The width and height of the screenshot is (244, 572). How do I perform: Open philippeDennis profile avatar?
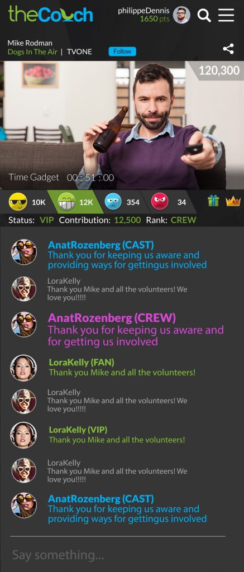coord(181,15)
